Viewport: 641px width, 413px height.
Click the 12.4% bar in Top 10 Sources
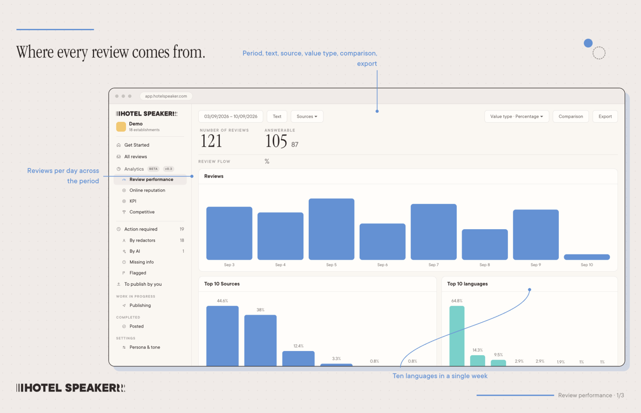[x=298, y=359]
